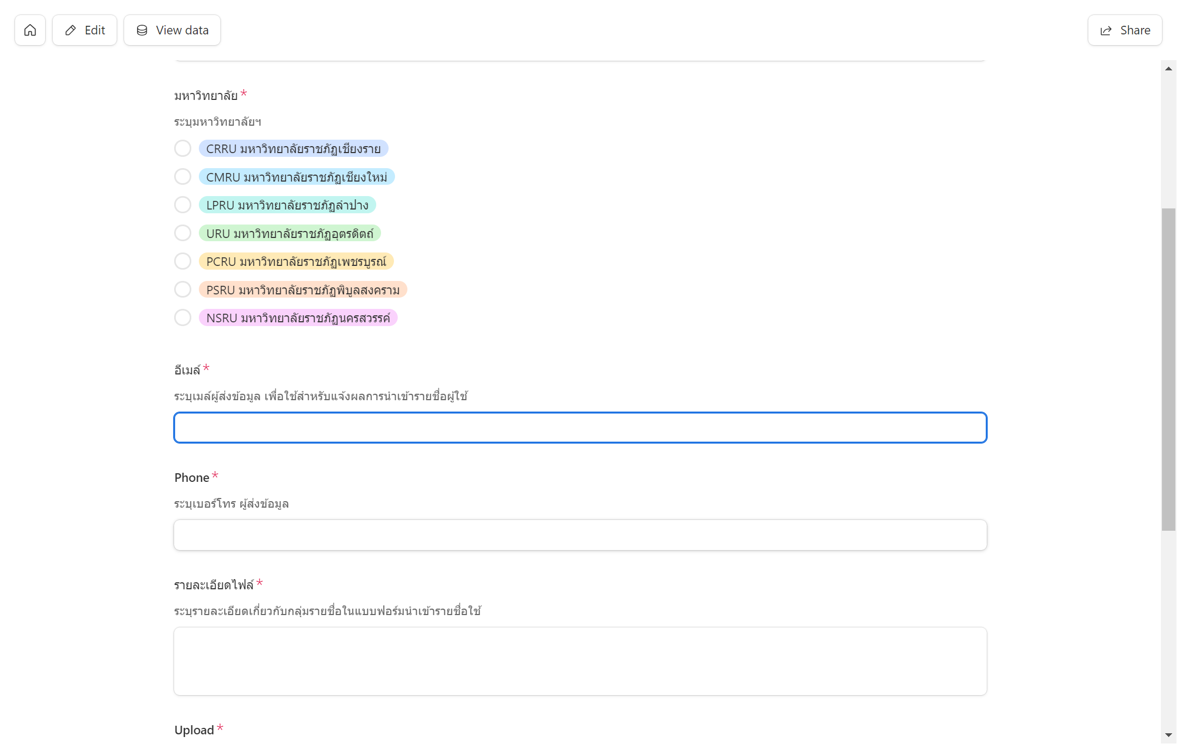Go to the home icon button
Image resolution: width=1177 pixels, height=744 pixels.
coord(30,30)
